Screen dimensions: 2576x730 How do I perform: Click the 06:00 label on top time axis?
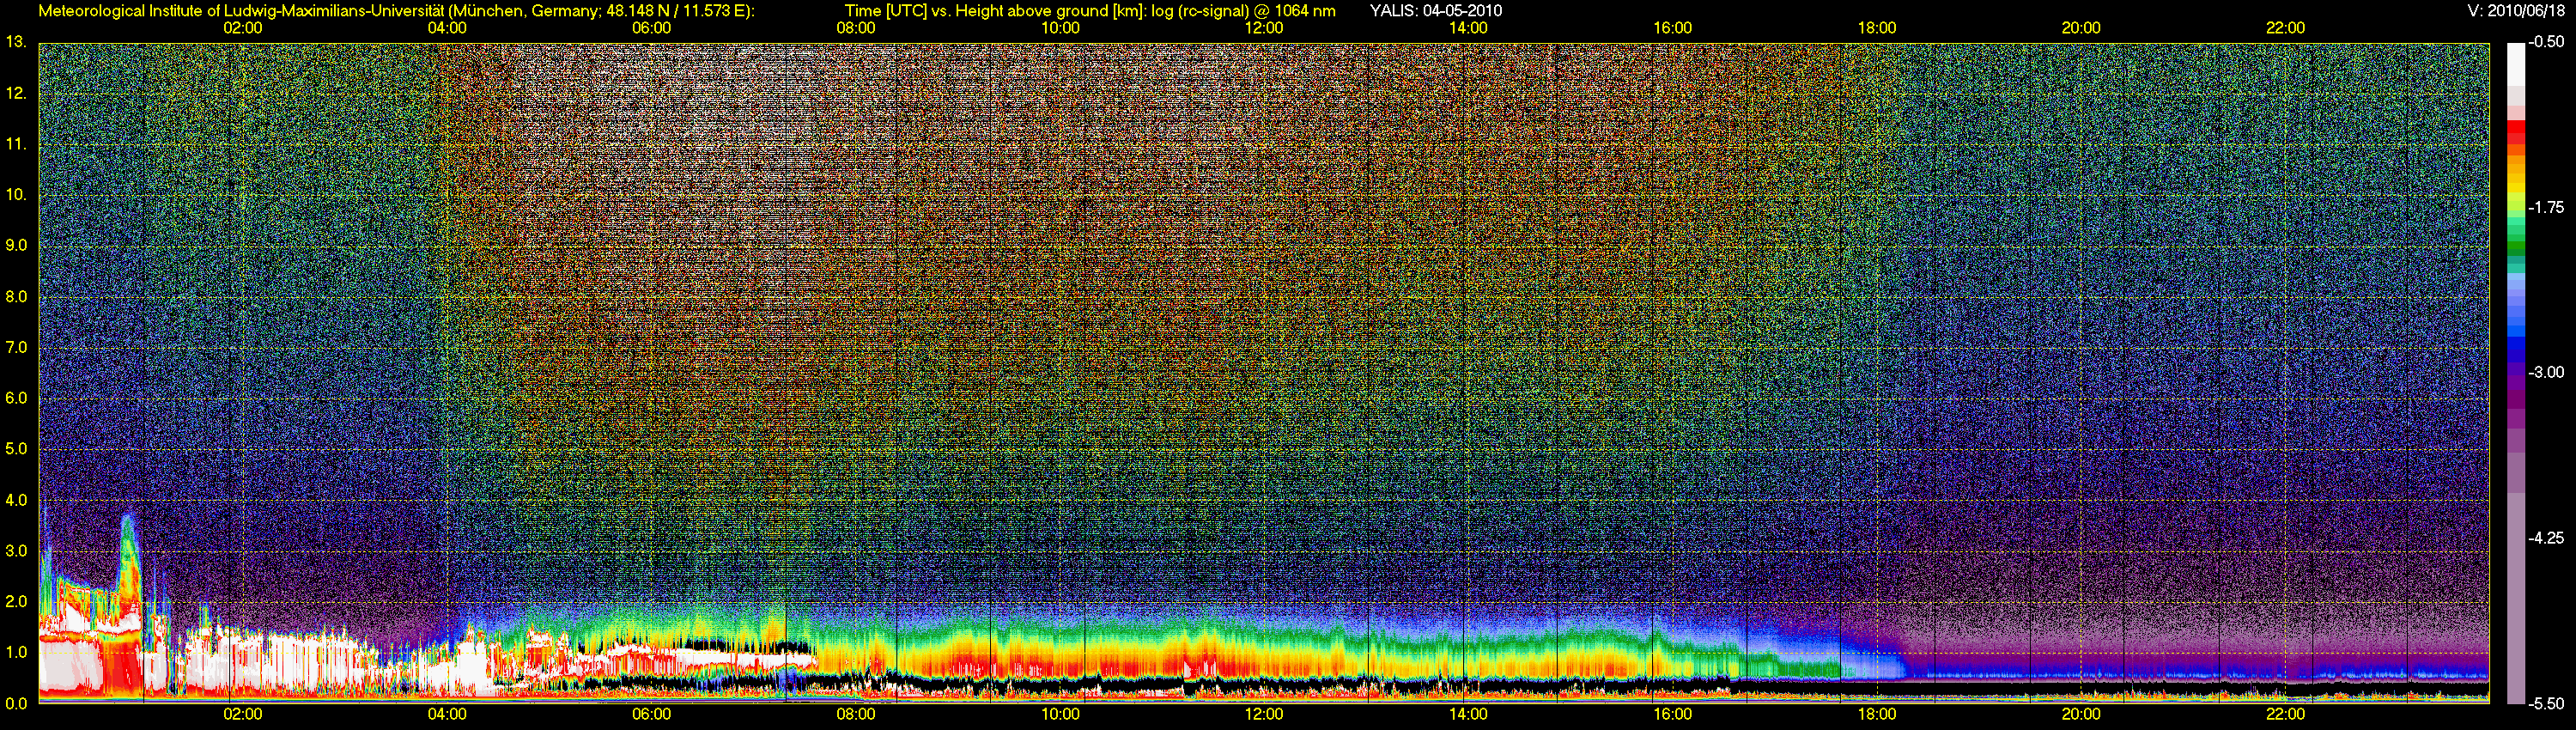pyautogui.click(x=651, y=28)
